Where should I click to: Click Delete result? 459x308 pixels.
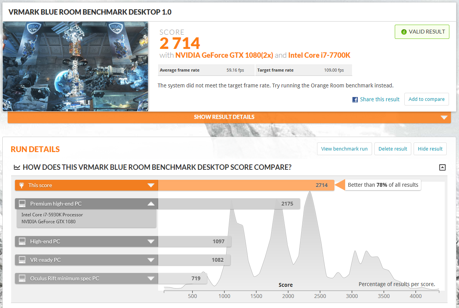(x=392, y=149)
